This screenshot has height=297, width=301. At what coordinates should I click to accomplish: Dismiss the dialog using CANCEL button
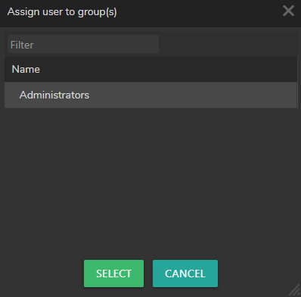point(185,274)
